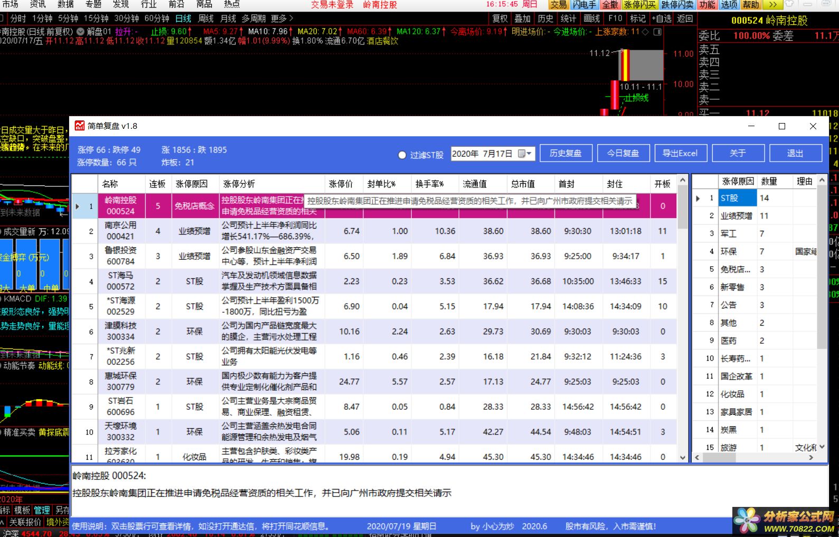Select the 津膜科技 300334 row
Image resolution: width=839 pixels, height=537 pixels.
374,332
